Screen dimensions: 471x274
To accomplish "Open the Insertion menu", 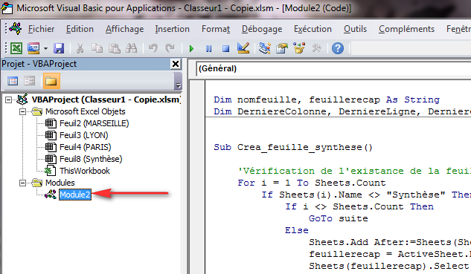I will [x=172, y=29].
